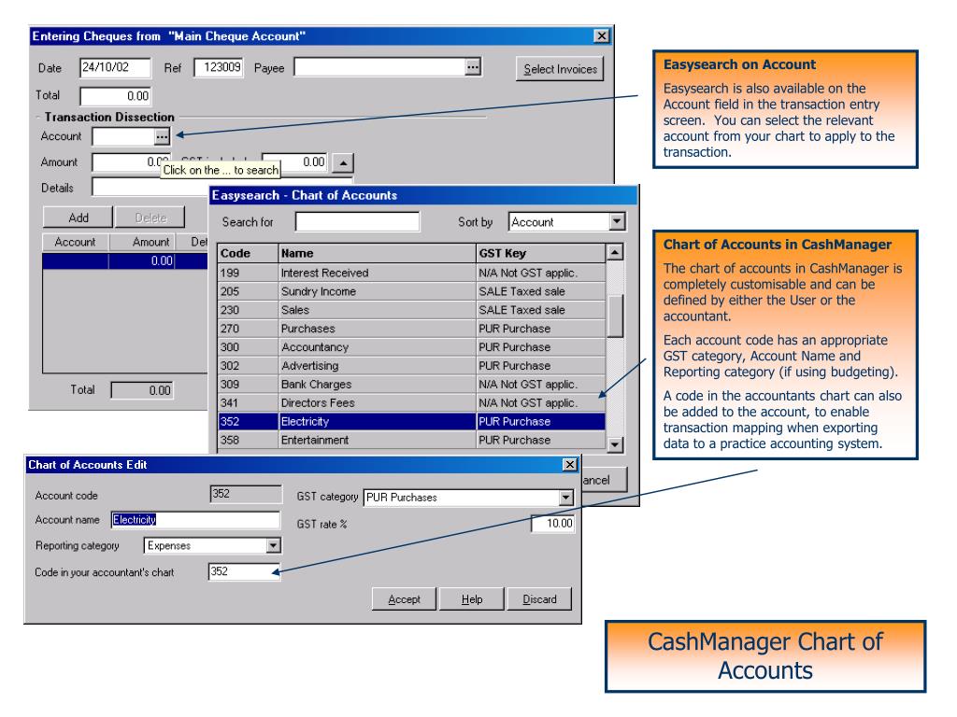
Task: Click the Account input in Transaction Dissection
Action: 123,136
